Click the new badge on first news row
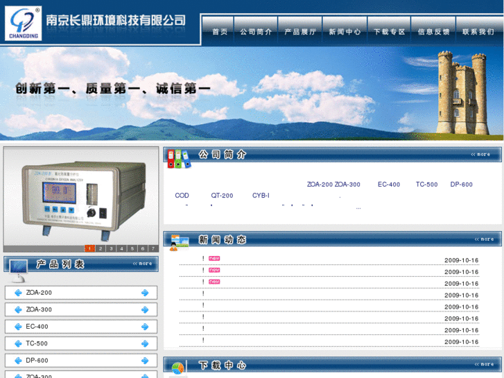This screenshot has width=504, height=378. (x=214, y=258)
